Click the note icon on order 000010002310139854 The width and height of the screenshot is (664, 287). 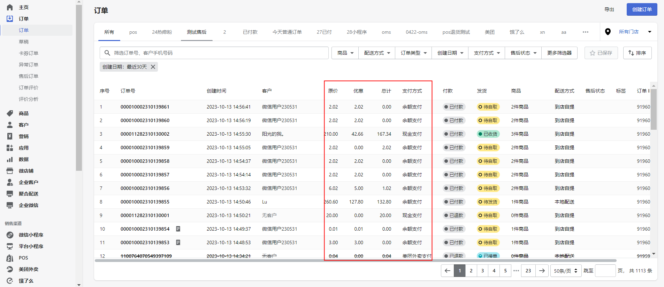178,229
